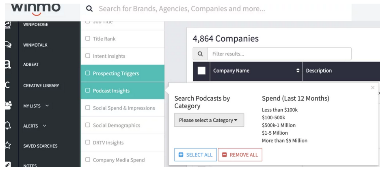Click the Alerts bell icon in sidebar
This screenshot has width=385, height=170.
point(8,126)
